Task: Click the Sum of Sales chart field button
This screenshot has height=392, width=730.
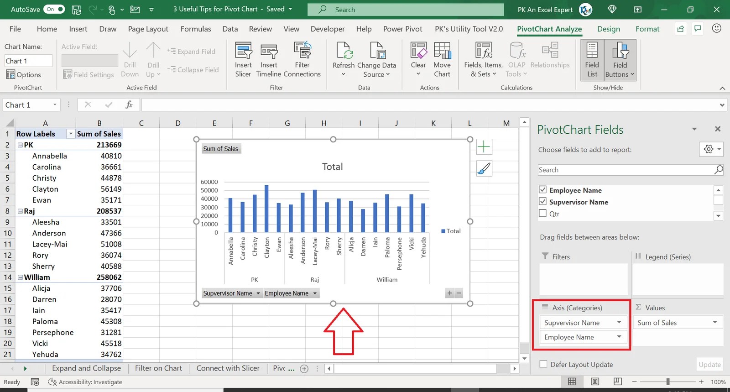Action: pyautogui.click(x=220, y=149)
